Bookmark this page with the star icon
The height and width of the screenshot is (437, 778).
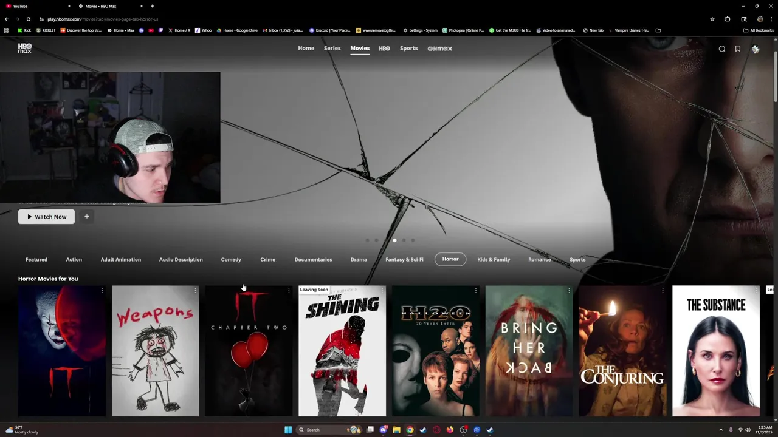tap(712, 19)
